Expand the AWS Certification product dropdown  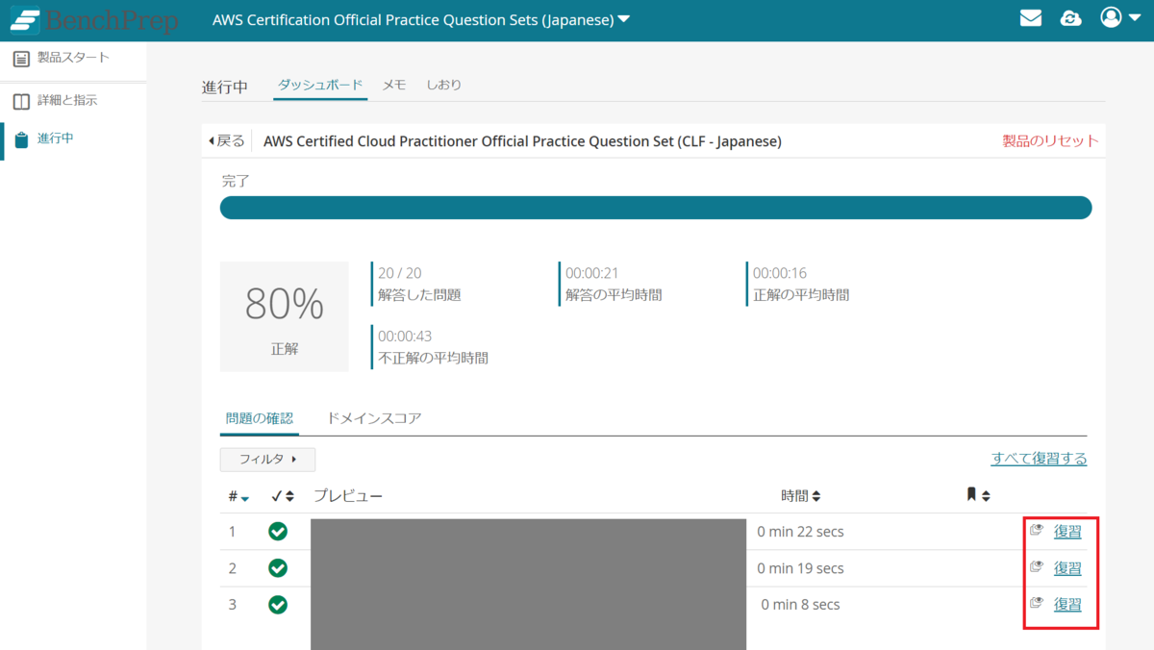click(421, 19)
